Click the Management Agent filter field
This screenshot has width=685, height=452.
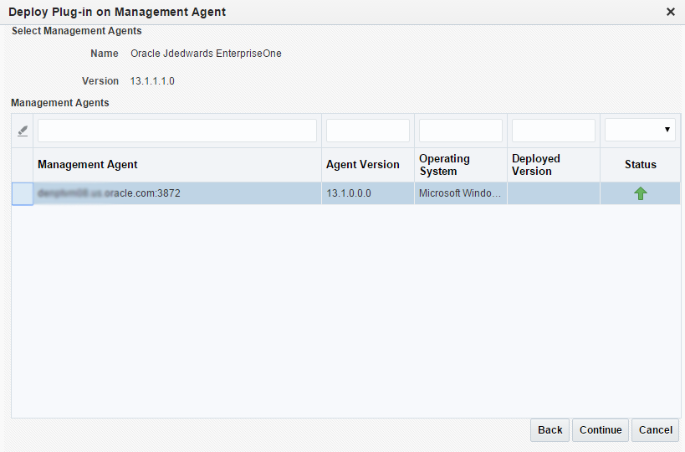177,131
